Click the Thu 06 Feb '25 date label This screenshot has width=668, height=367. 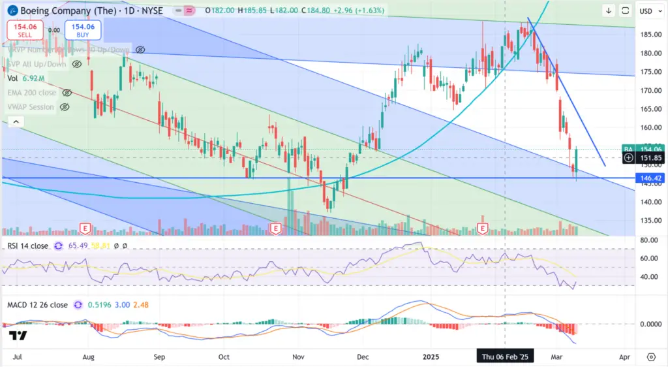click(x=505, y=357)
